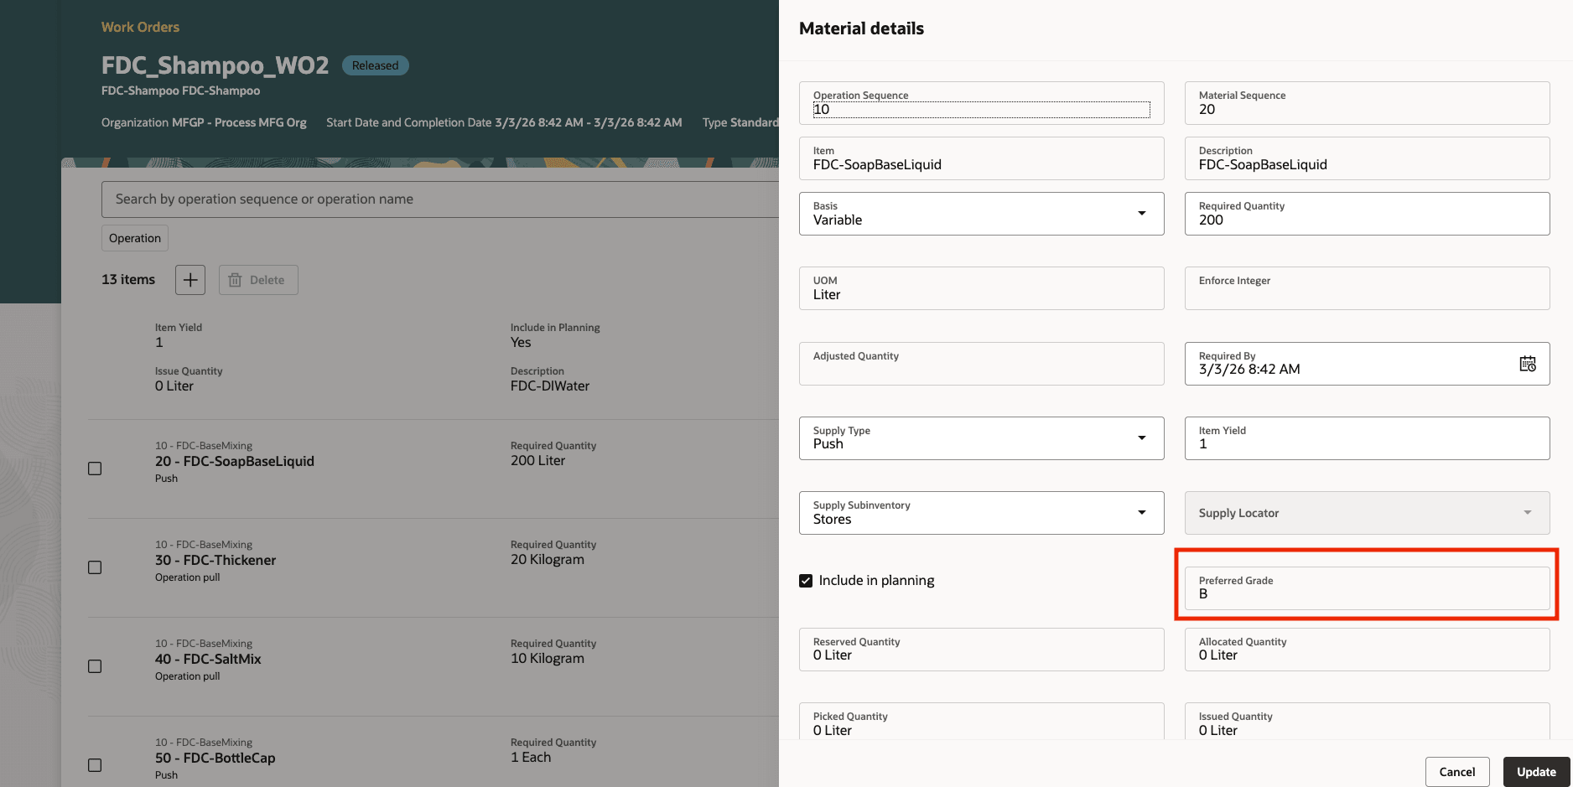This screenshot has height=787, width=1573.
Task: Click the plus icon to add item
Action: pos(190,280)
